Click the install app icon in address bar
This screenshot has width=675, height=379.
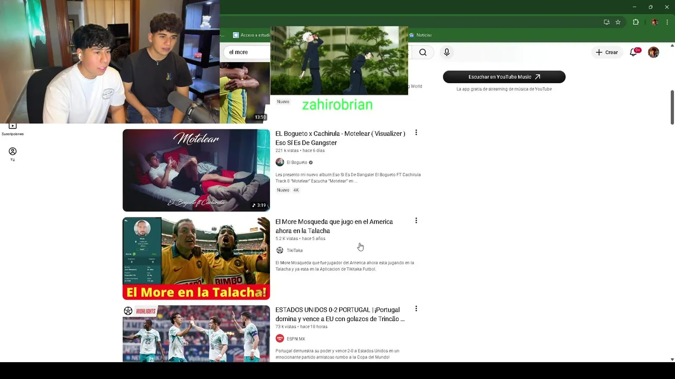coord(606,22)
